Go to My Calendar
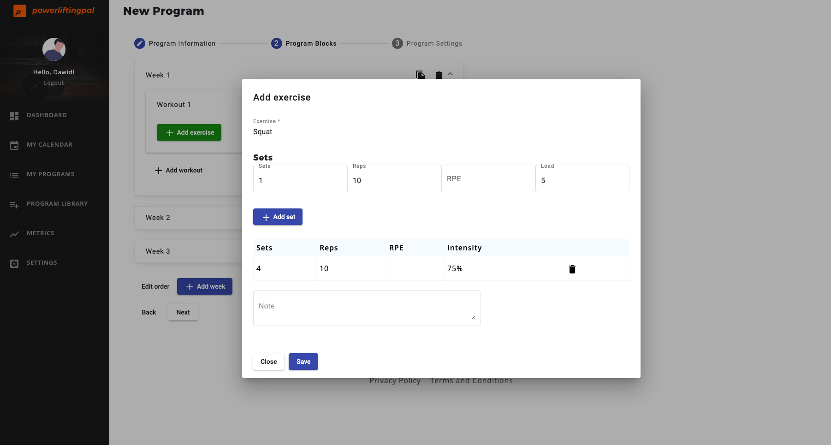Viewport: 831px width, 445px height. pyautogui.click(x=49, y=145)
